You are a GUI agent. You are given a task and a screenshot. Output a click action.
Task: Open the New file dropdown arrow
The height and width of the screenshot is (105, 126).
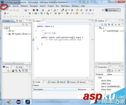coord(8,10)
